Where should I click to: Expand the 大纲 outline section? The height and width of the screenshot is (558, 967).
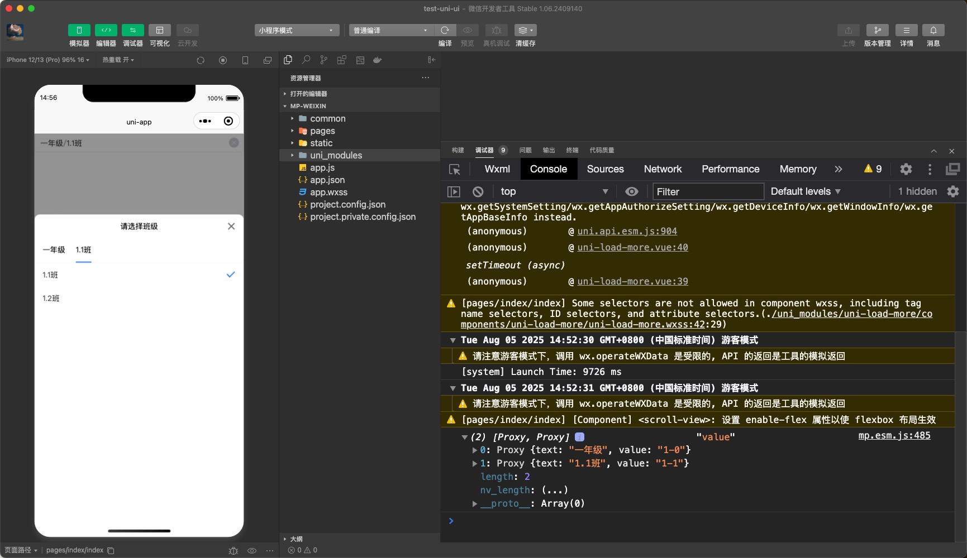click(360, 539)
